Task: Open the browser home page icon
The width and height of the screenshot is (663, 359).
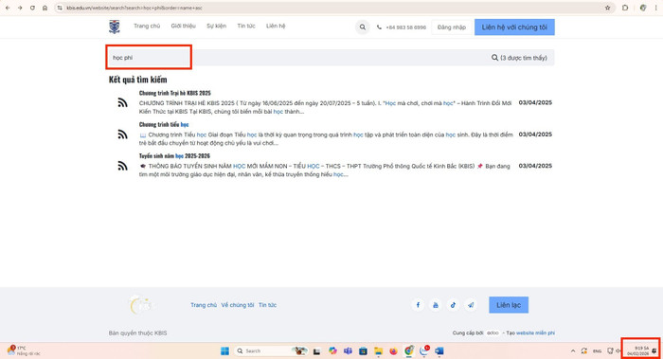Action: coord(45,8)
